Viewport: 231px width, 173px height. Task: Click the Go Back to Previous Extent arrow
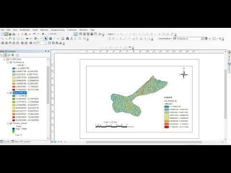click(x=27, y=38)
